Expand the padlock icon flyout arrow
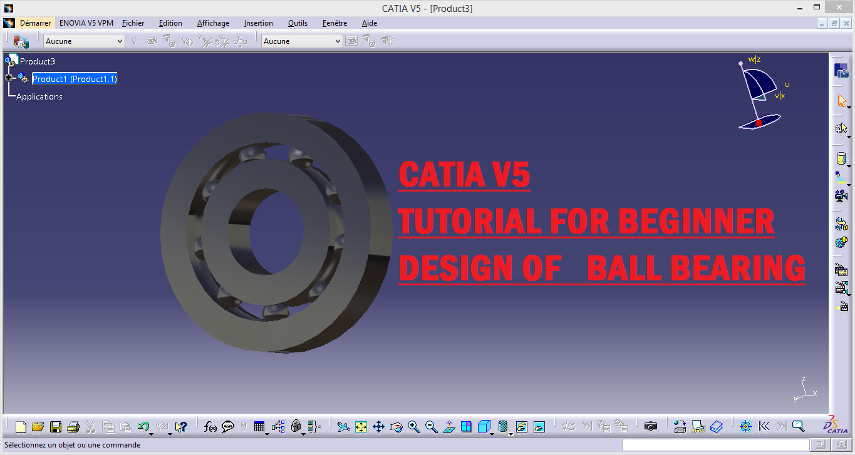Viewport: 855px width, 455px height. tap(304, 433)
